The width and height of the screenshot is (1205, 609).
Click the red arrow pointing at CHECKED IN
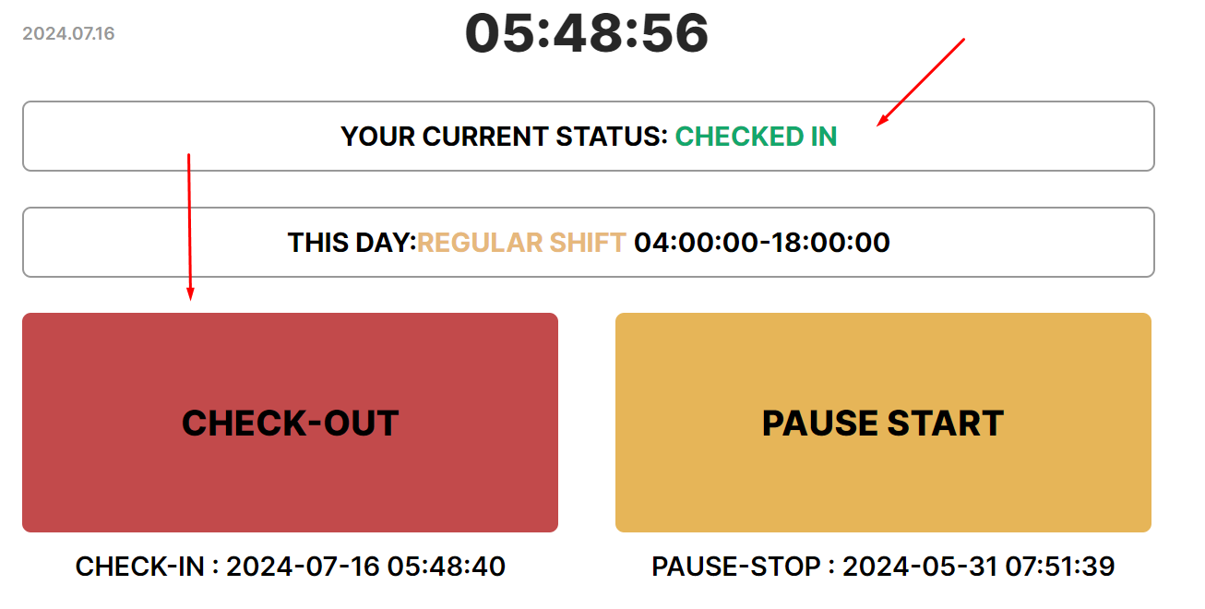[921, 81]
